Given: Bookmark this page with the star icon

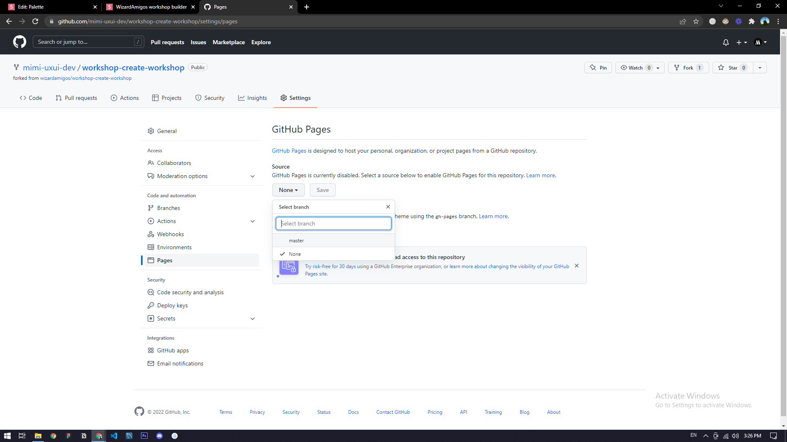Looking at the screenshot, I should 696,21.
